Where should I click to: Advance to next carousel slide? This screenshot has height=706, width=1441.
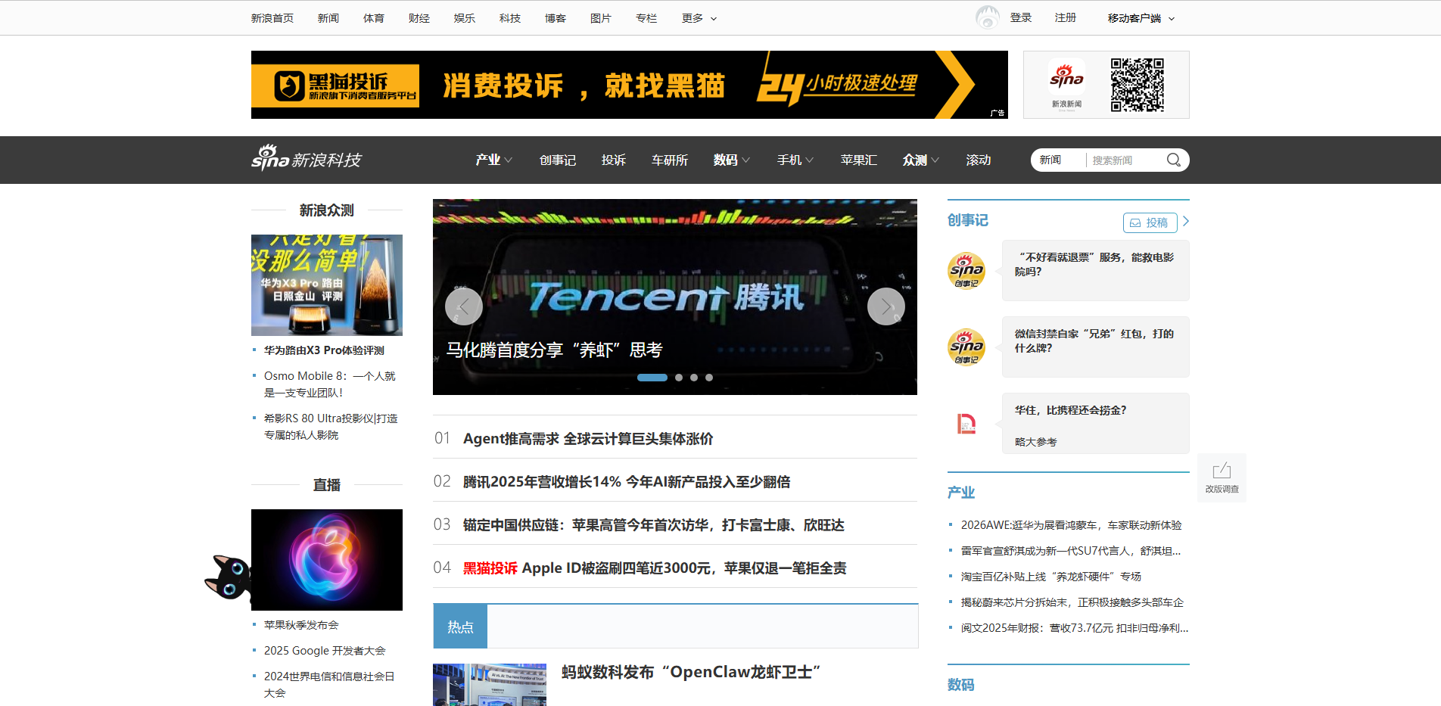[885, 306]
